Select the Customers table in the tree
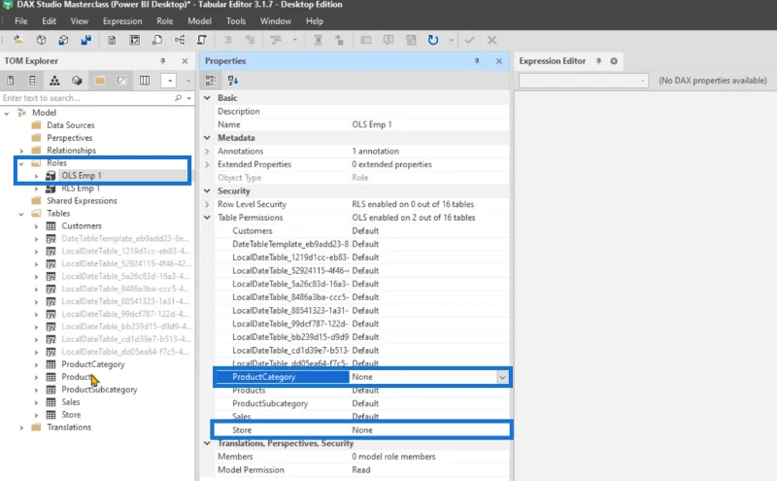This screenshot has width=777, height=481. (x=82, y=226)
